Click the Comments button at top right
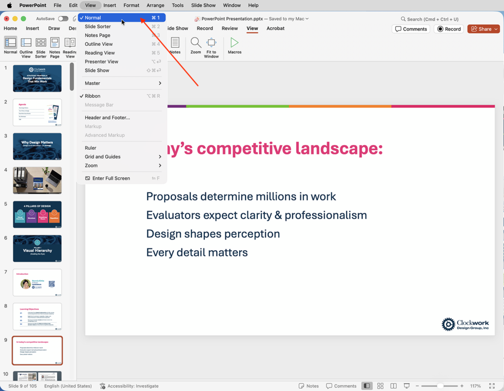The image size is (504, 391). [411, 29]
